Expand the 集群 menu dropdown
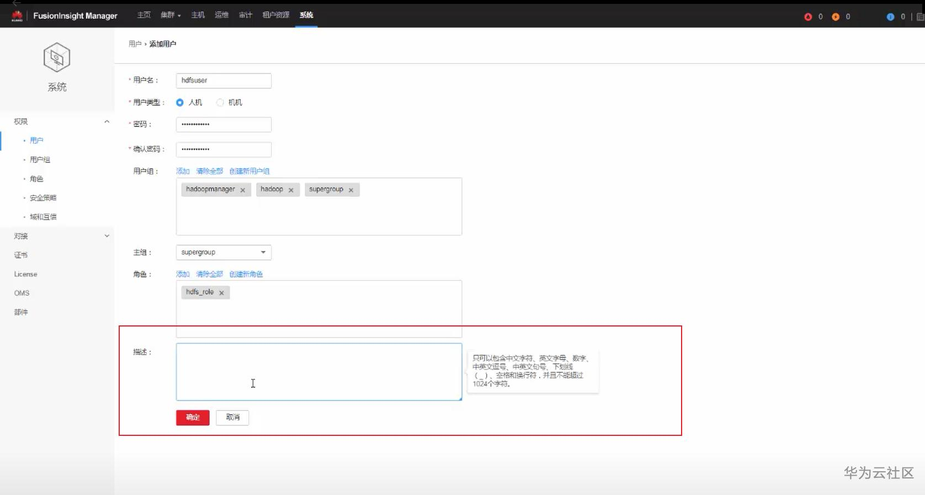 tap(171, 15)
